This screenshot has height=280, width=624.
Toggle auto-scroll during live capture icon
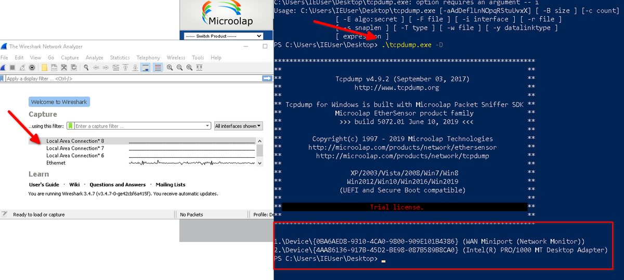pyautogui.click(x=146, y=68)
